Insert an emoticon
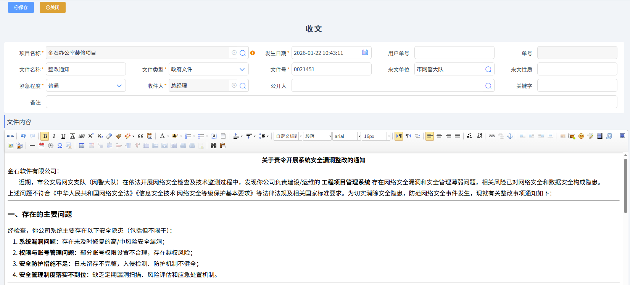Image resolution: width=630 pixels, height=285 pixels. [581, 136]
